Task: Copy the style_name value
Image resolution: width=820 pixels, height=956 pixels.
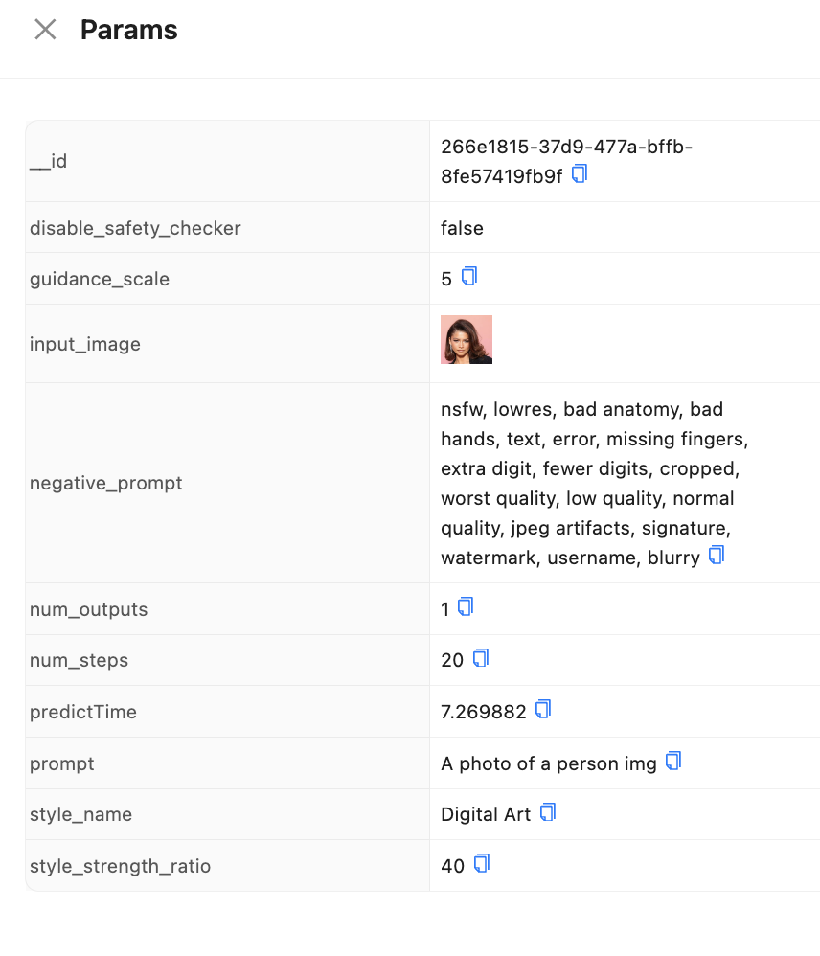Action: 548,813
